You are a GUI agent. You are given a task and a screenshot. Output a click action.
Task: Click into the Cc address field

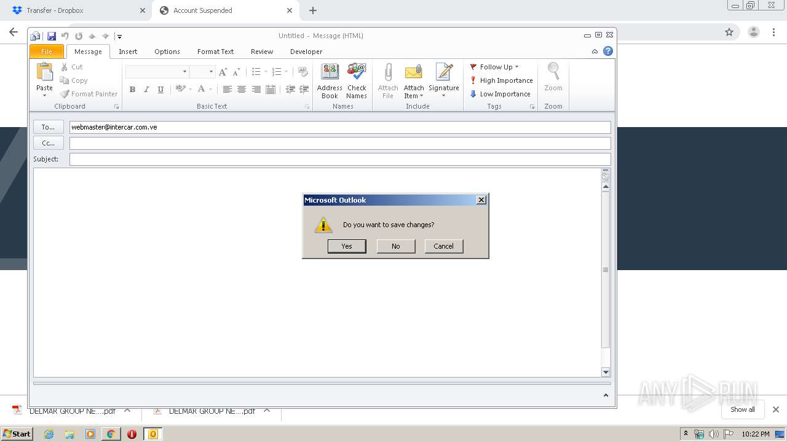point(340,143)
